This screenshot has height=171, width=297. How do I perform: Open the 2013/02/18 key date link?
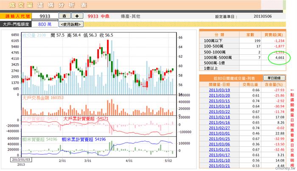pos(220,117)
